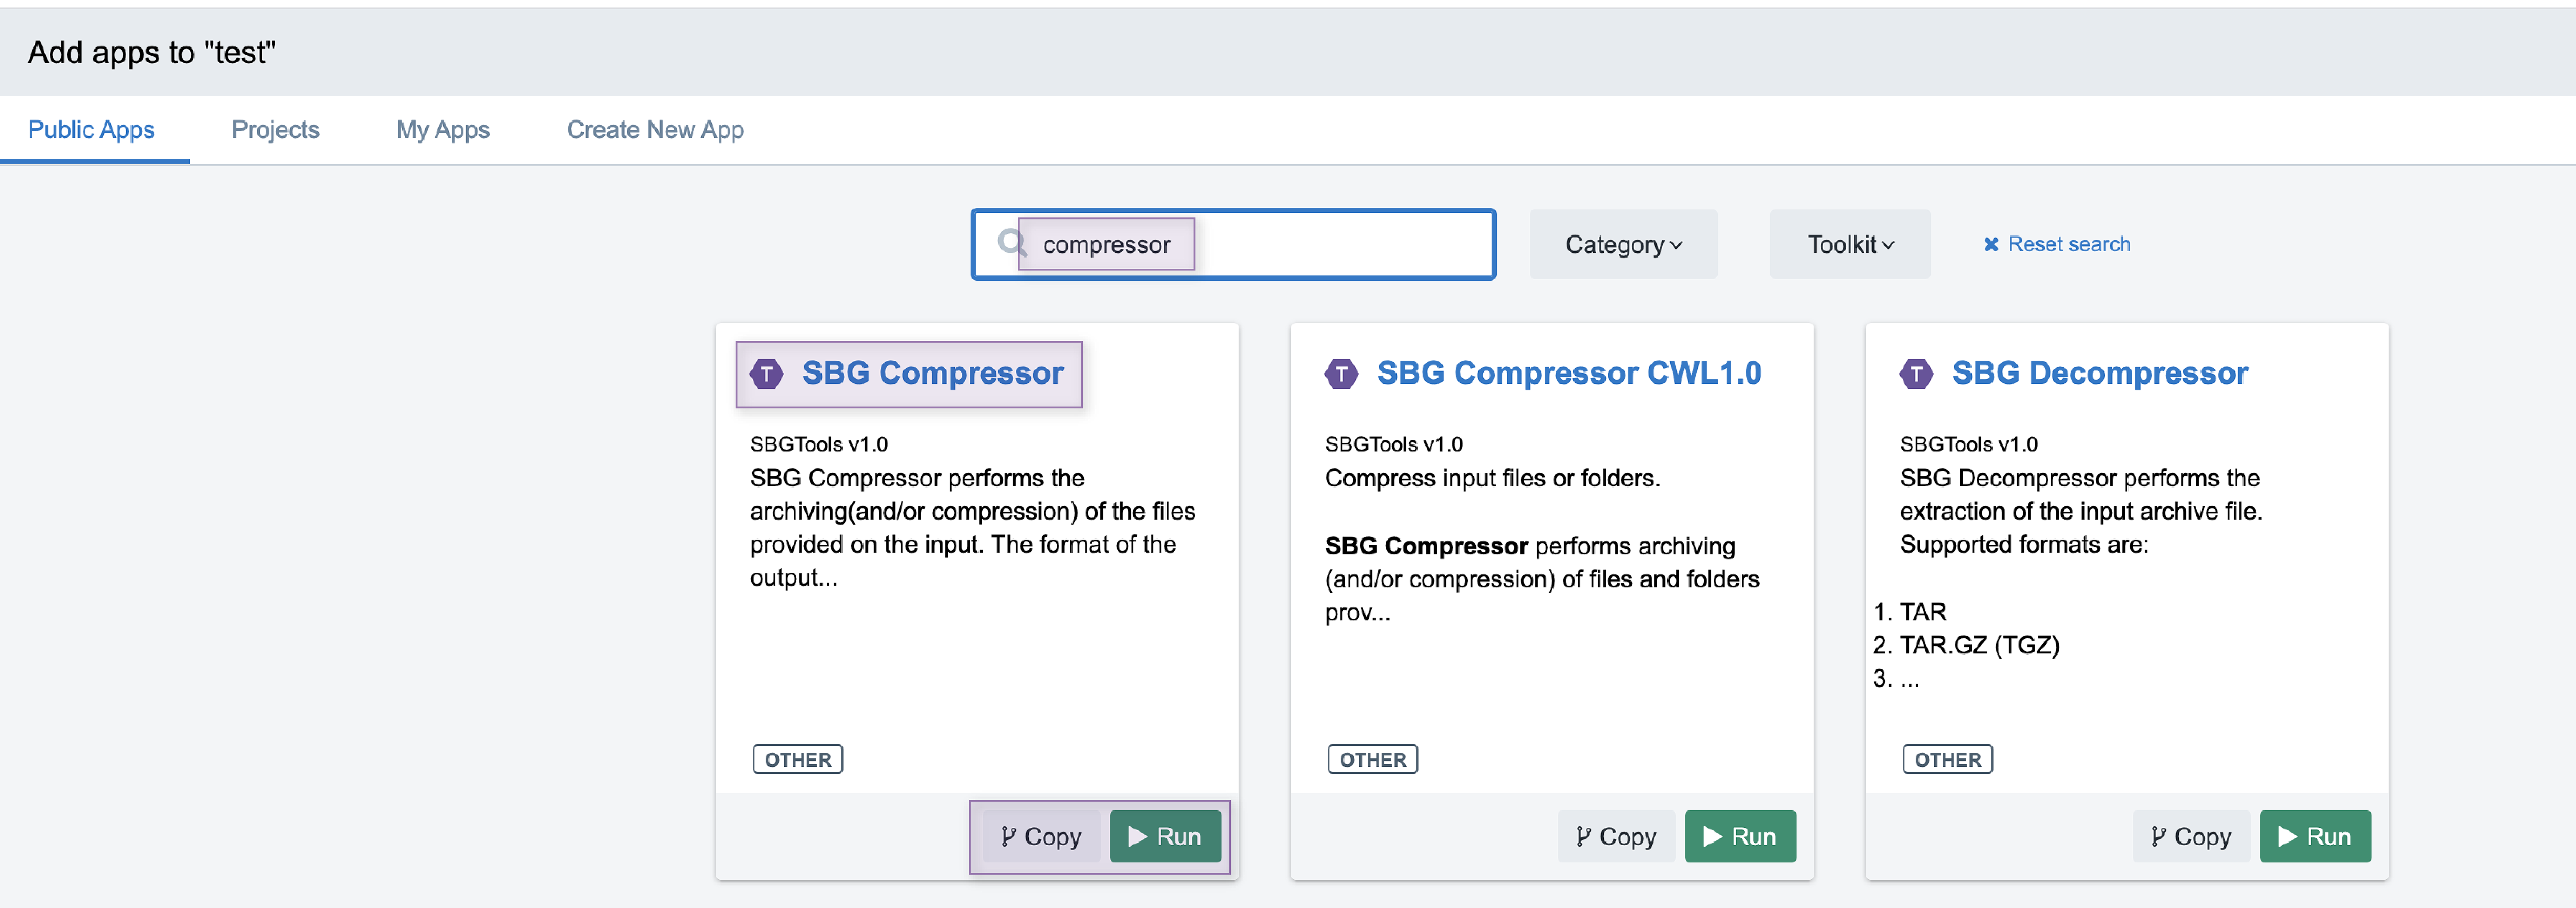Click the Reset search X icon

click(1990, 245)
